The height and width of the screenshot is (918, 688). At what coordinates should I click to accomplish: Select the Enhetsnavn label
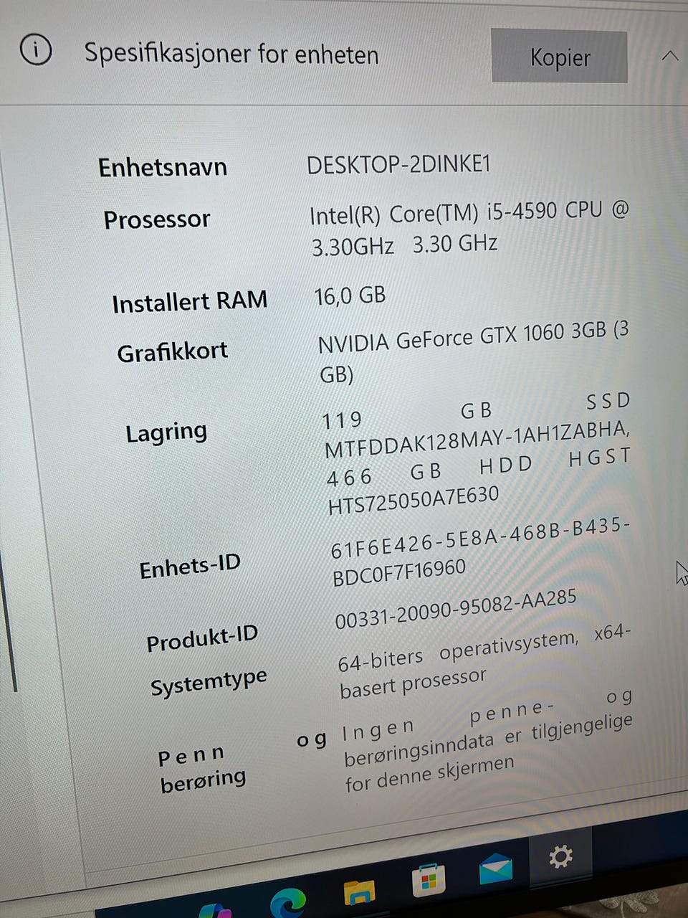(163, 167)
